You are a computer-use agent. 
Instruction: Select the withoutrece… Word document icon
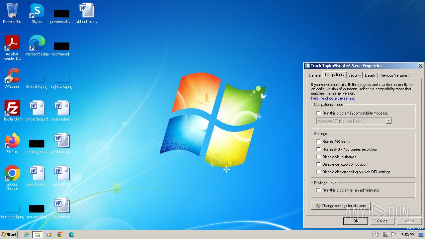click(x=87, y=13)
